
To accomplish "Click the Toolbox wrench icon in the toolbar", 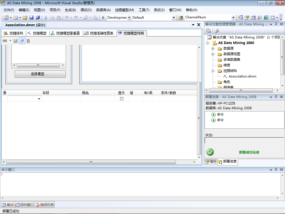I will tap(260, 18).
